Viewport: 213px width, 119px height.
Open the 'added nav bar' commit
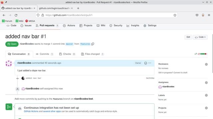[33, 78]
